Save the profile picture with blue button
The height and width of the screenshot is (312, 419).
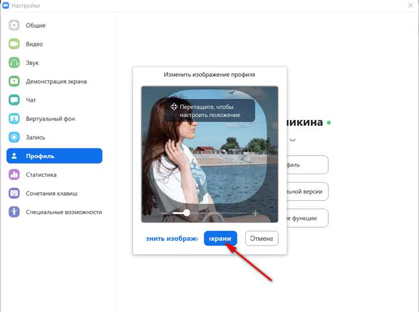click(x=221, y=238)
